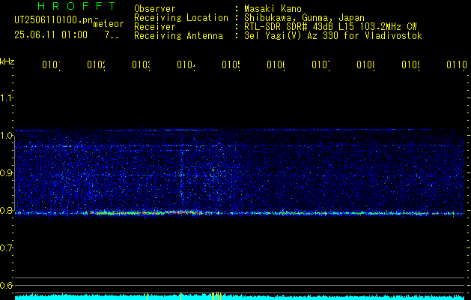Viewport: 471px width, 300px height.
Task: Click the Receiver label
Action: 155,27
